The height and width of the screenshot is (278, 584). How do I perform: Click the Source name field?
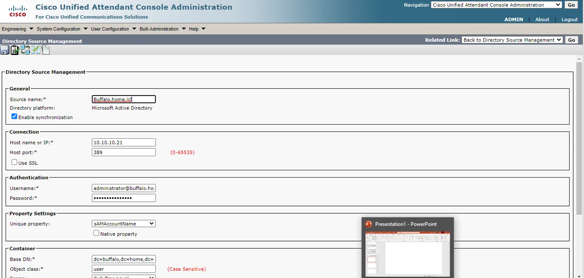coord(124,99)
